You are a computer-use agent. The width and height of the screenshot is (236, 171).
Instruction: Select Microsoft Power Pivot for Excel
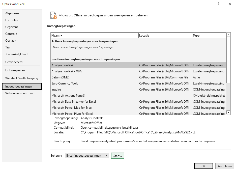tap(138, 113)
